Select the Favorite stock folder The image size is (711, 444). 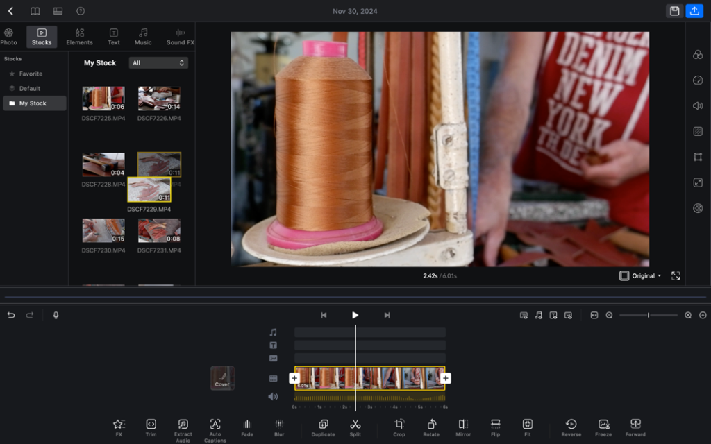(31, 74)
